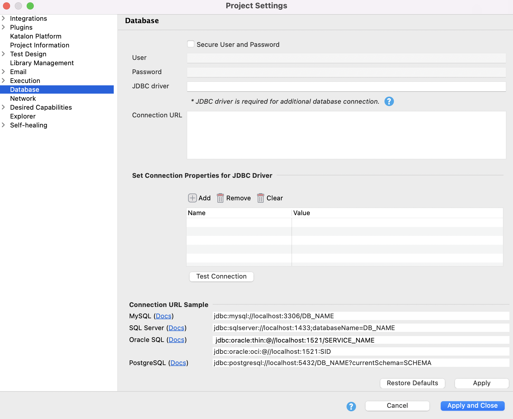Open the MySQL Docs link
513x419 pixels.
(x=163, y=316)
